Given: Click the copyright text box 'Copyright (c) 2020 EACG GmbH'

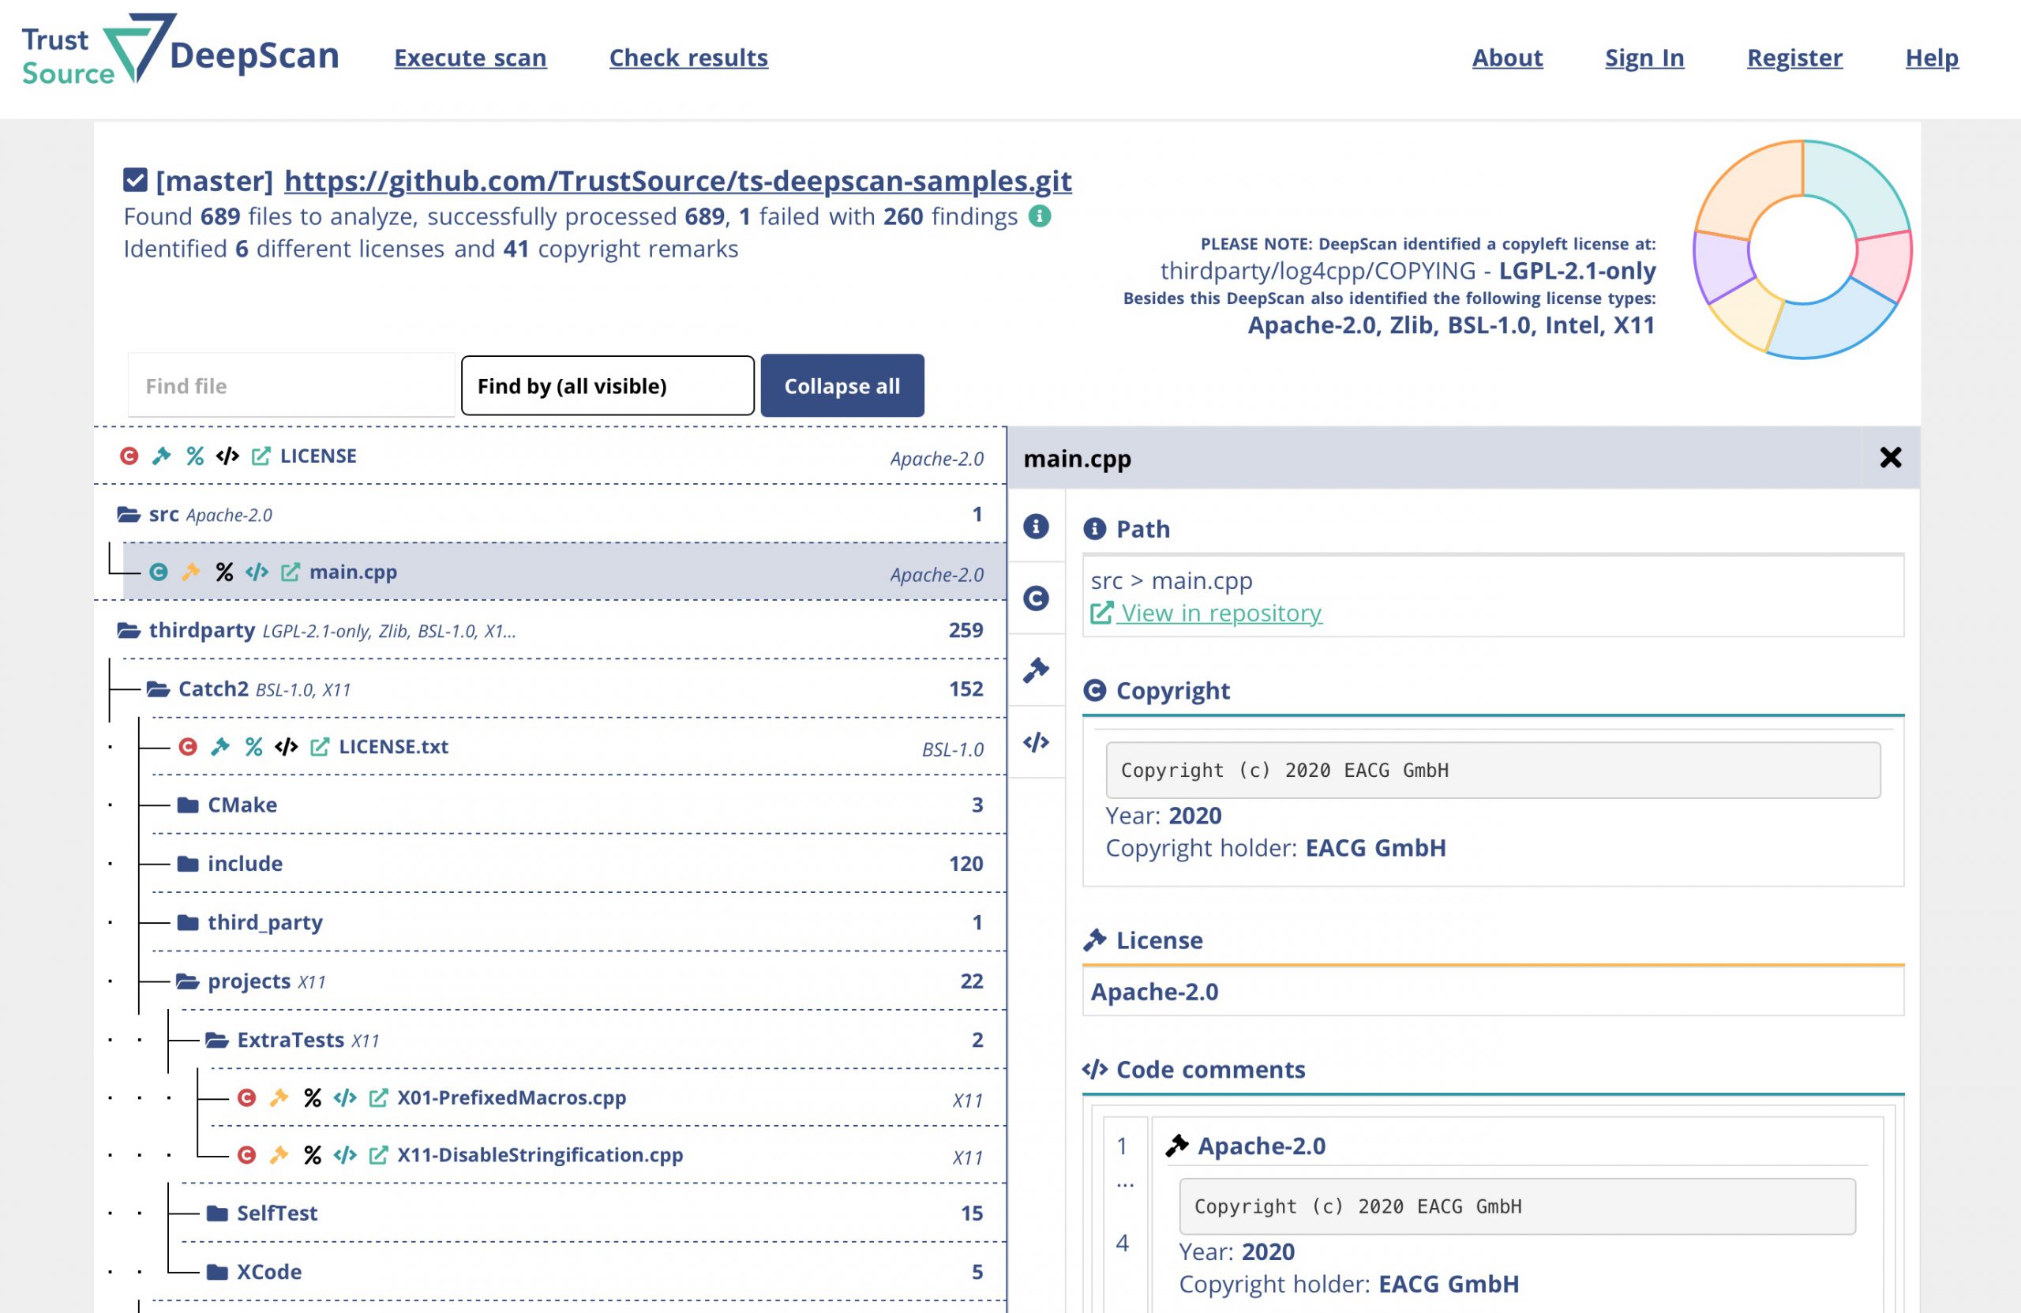Looking at the screenshot, I should (x=1492, y=771).
